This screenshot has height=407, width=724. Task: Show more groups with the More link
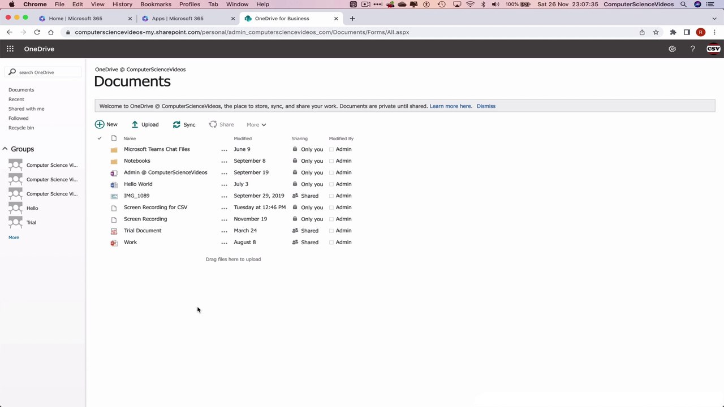pyautogui.click(x=14, y=237)
